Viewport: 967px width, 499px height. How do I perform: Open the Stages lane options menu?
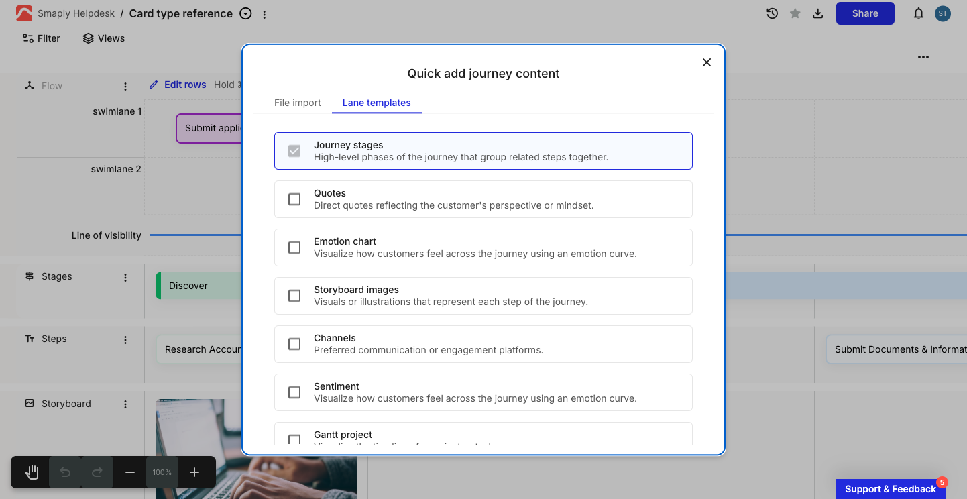[125, 278]
